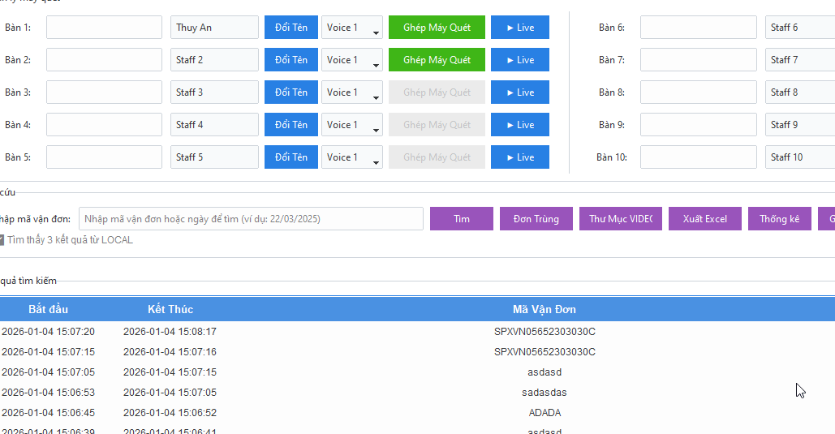Pair scanner for Bàn 2

point(437,60)
